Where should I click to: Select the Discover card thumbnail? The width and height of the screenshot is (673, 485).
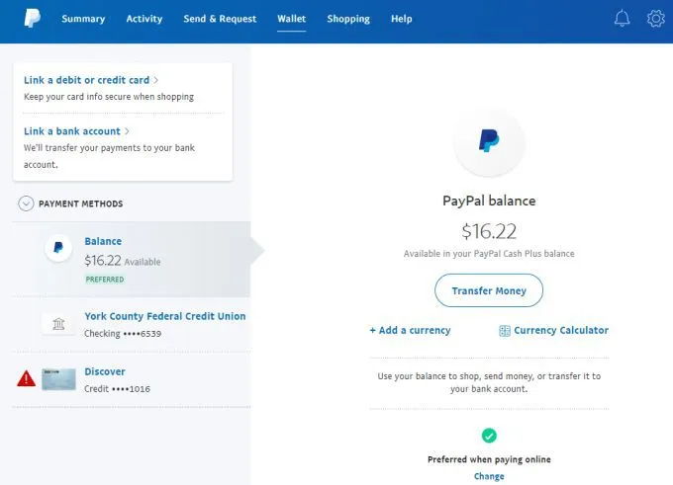59,379
